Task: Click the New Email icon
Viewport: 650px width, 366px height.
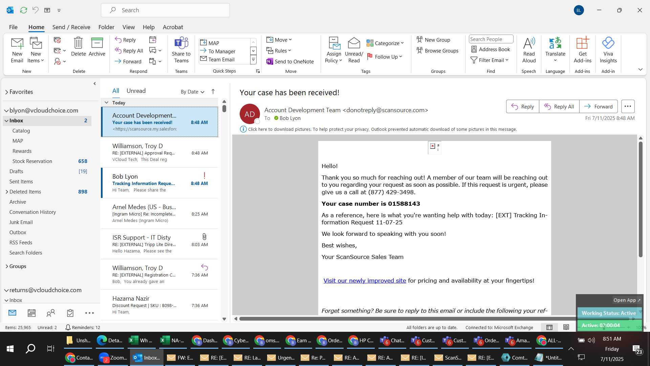Action: point(17,50)
